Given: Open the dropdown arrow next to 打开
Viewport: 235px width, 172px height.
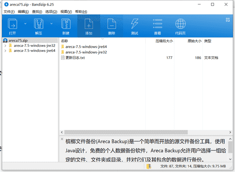Looking at the screenshot, I should point(25,23).
